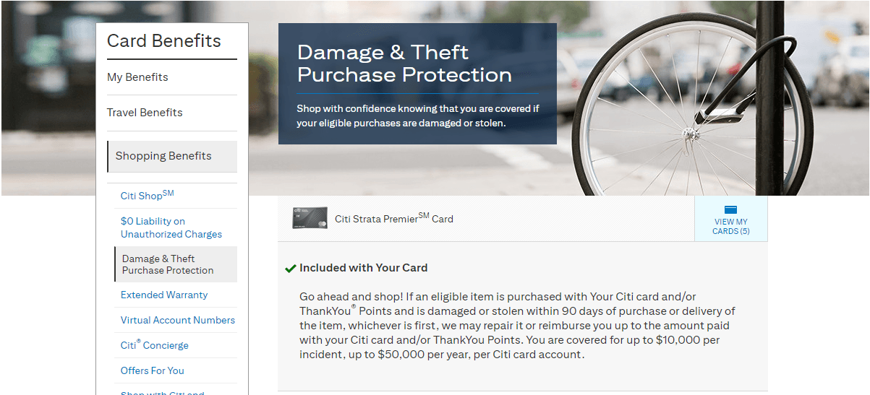Open $0 Liability on Unauthorized Charges
Image resolution: width=870 pixels, height=395 pixels.
tap(171, 227)
